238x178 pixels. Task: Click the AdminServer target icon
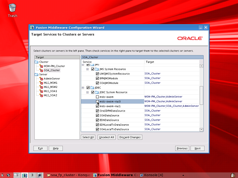(x=41, y=79)
